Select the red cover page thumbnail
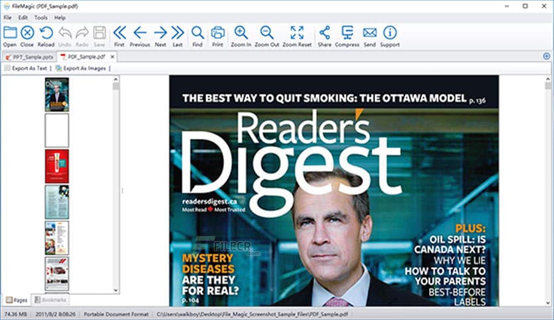Screen dimensions: 554x320 56,166
